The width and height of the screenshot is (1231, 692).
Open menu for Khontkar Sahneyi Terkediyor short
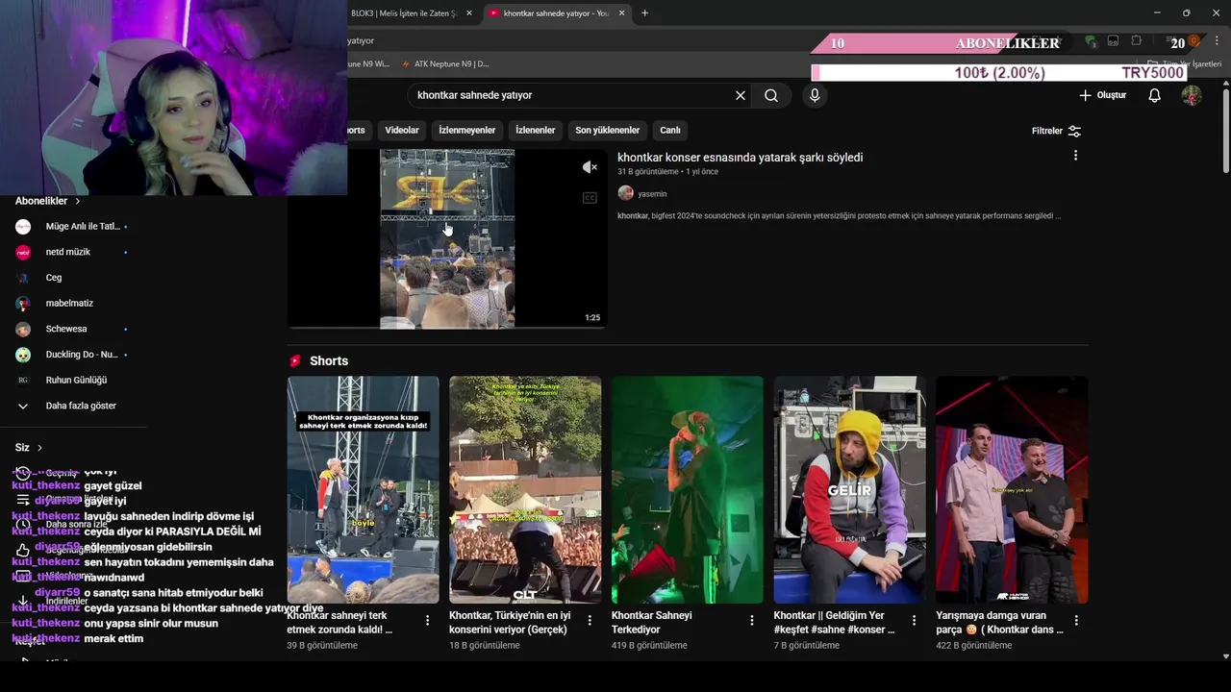coord(752,621)
